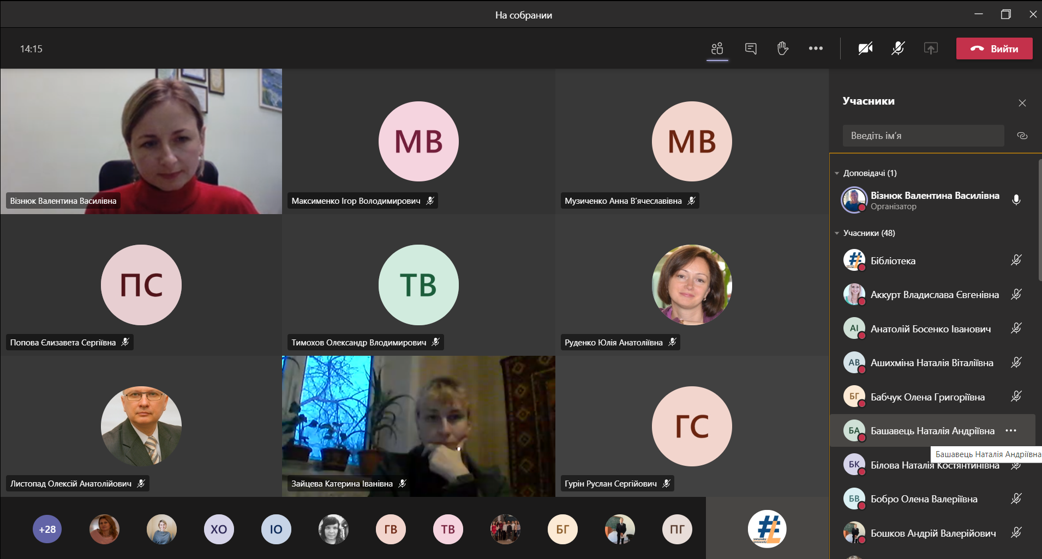Click muted mic icon beside Анатолій Босенко

pos(1016,329)
